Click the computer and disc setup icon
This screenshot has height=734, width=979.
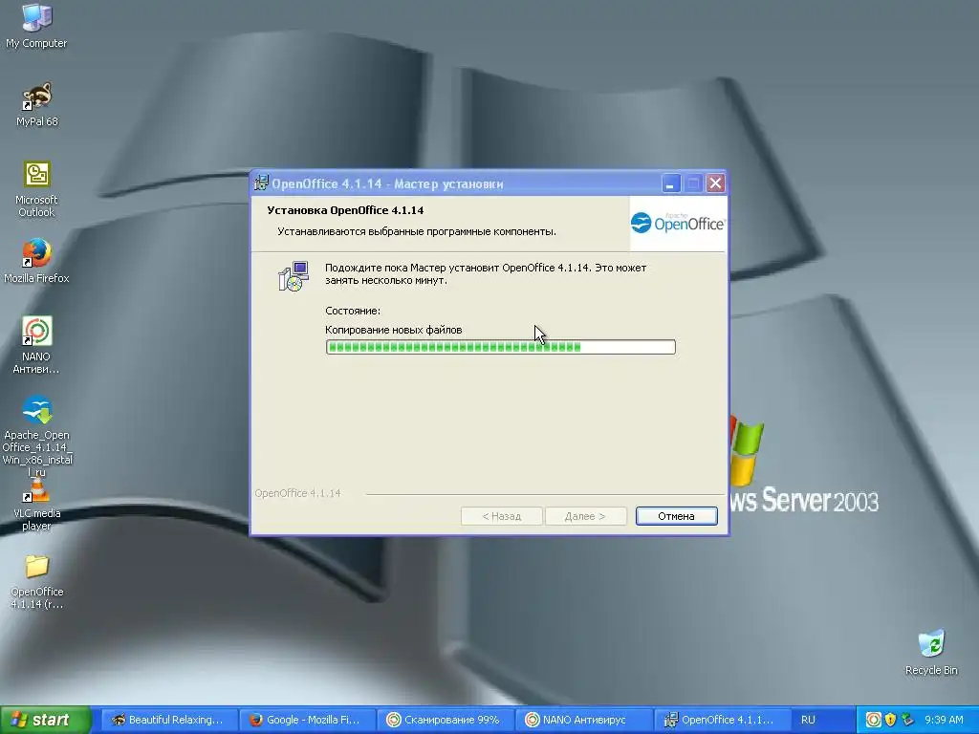[294, 276]
